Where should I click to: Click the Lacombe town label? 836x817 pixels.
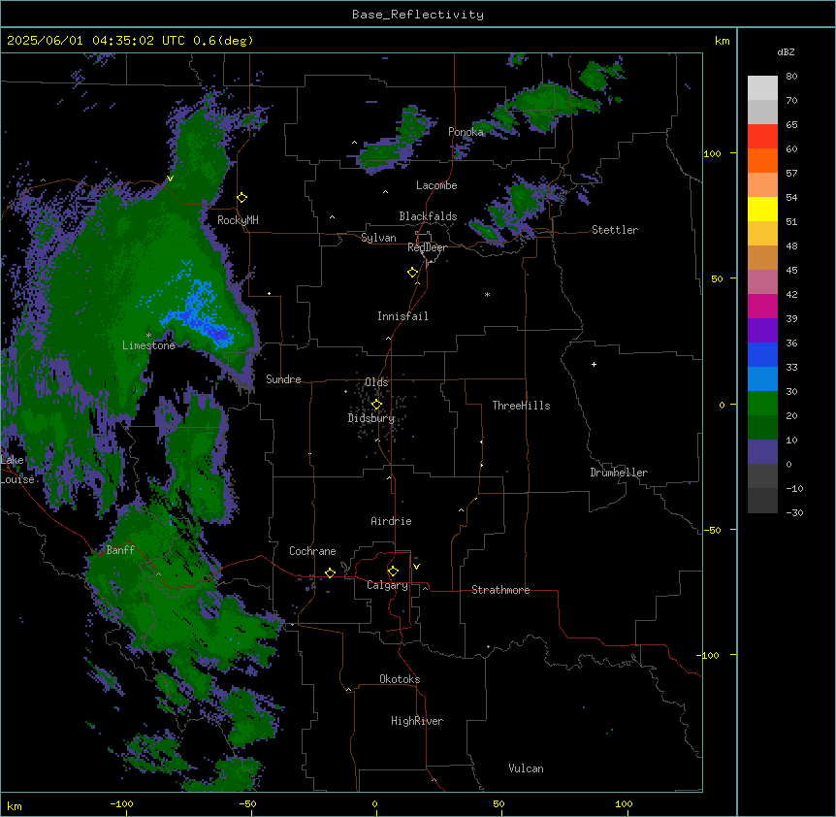[436, 185]
